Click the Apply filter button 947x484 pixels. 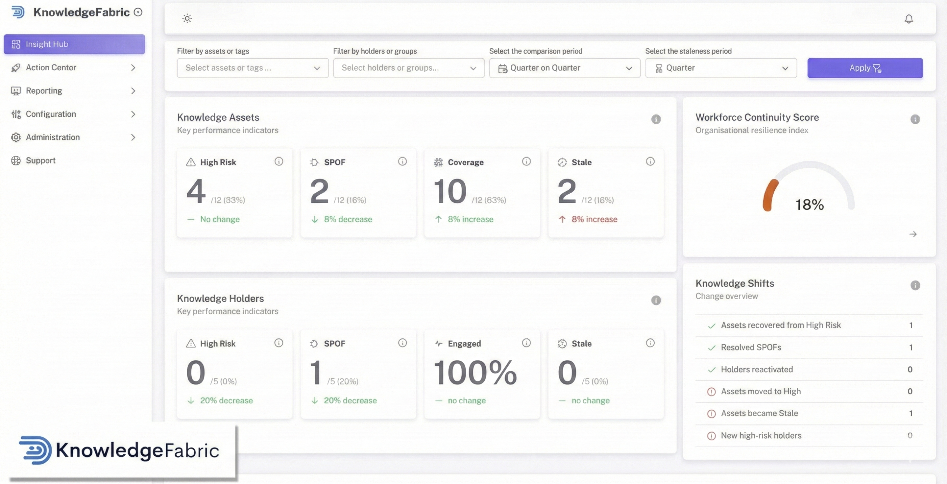coord(865,68)
